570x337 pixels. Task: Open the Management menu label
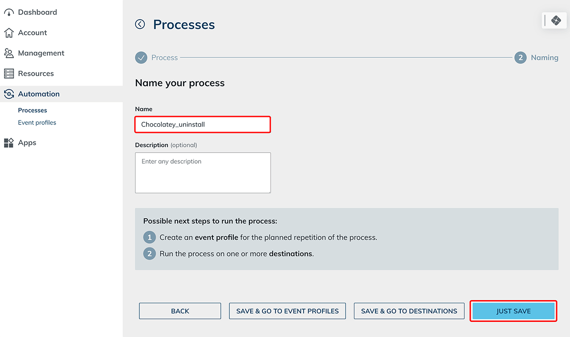pos(41,53)
